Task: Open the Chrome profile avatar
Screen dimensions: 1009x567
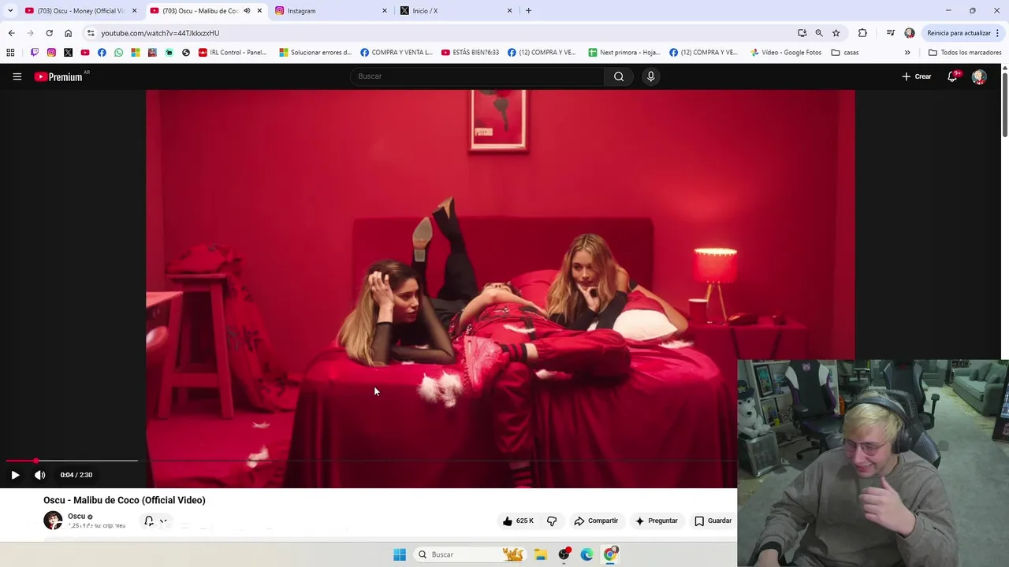Action: [910, 33]
